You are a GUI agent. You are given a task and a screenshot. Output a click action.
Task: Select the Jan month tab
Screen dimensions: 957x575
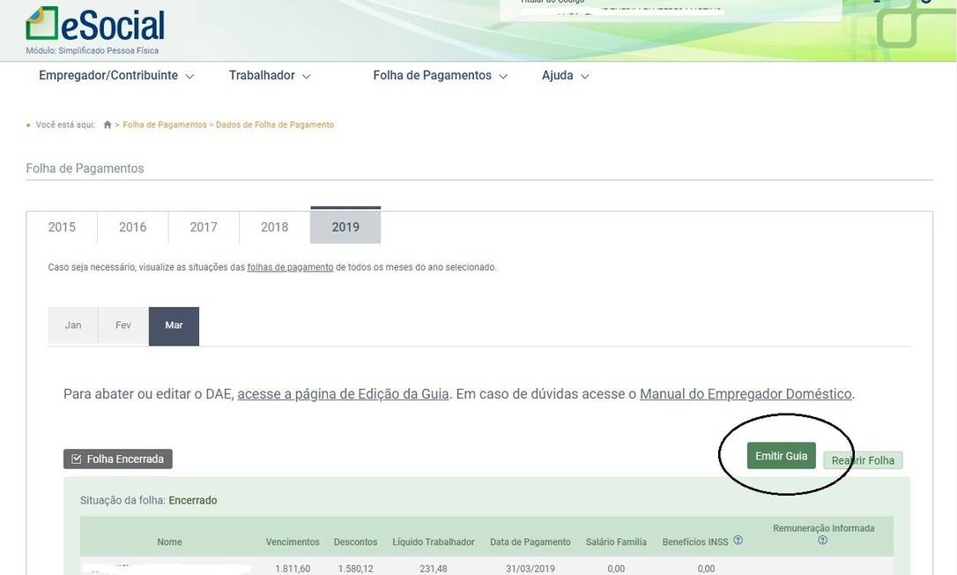click(x=73, y=325)
